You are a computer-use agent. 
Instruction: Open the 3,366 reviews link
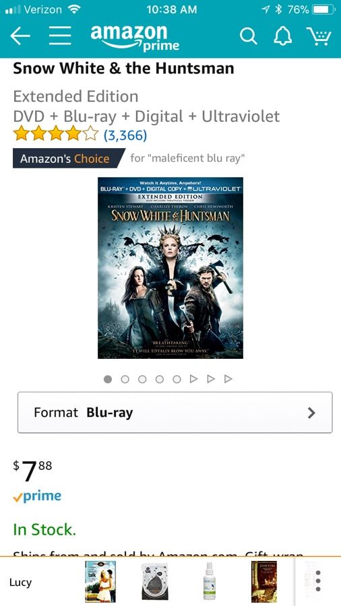pos(125,135)
